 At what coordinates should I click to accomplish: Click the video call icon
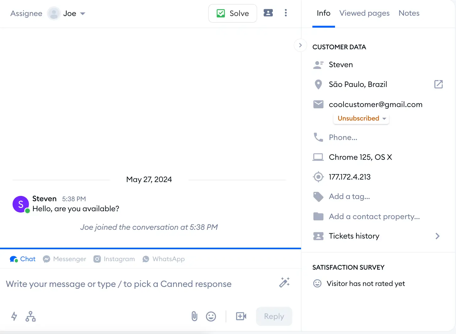tap(241, 316)
